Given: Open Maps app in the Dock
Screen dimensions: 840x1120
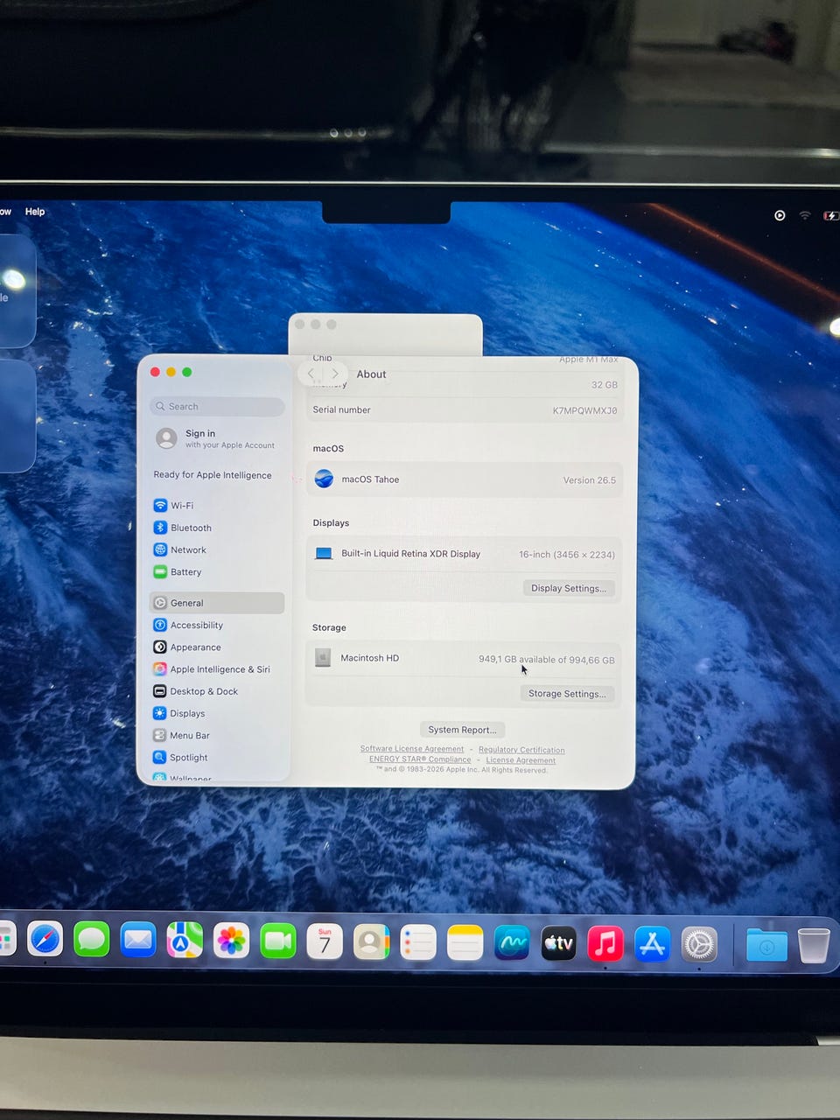Looking at the screenshot, I should click(185, 941).
